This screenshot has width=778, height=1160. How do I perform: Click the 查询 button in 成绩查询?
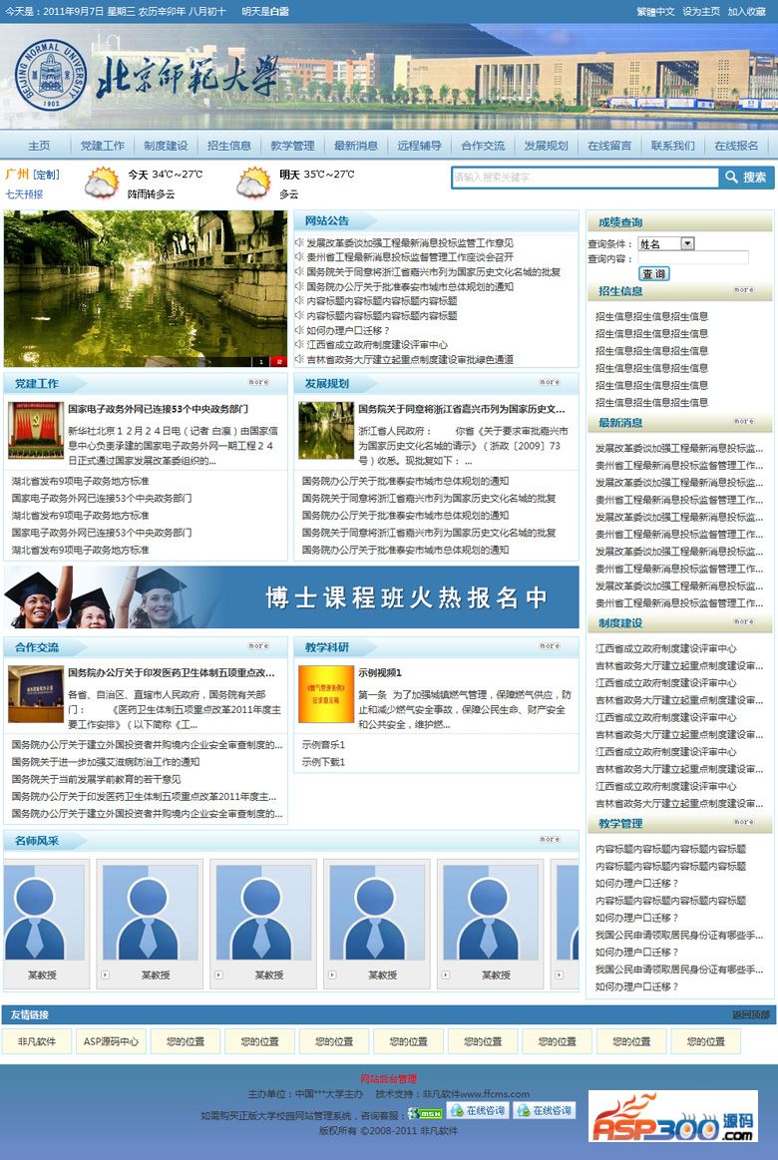point(653,273)
